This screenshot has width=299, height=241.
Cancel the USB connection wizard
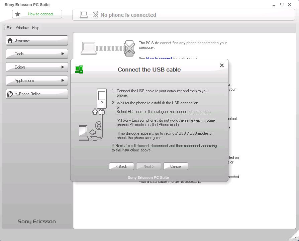click(x=176, y=166)
